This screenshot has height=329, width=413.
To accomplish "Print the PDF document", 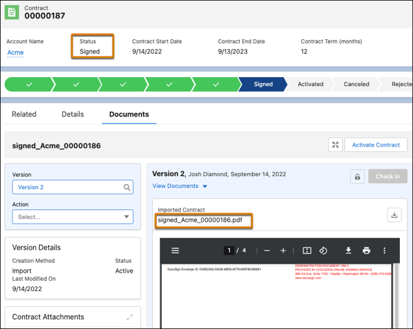I will (366, 251).
